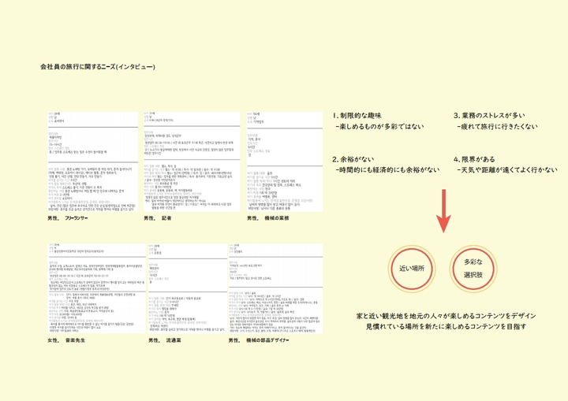Select the heading 1. 制限的な趣味
This screenshot has width=568, height=401.
(357, 116)
